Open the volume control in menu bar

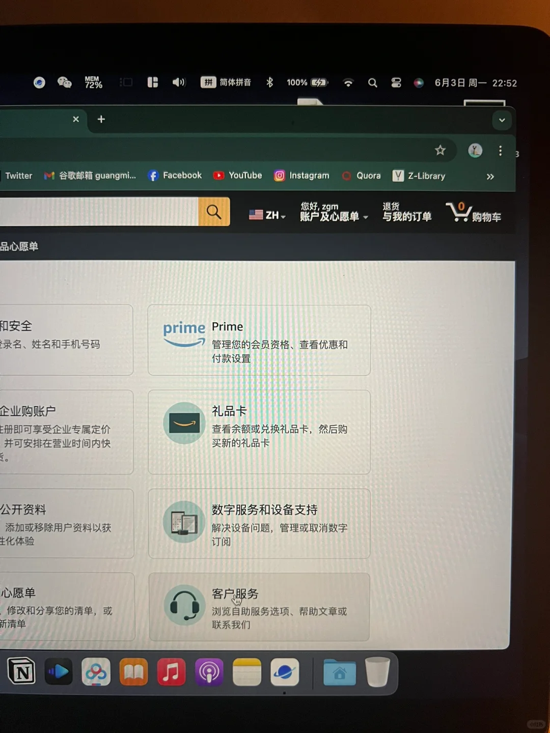pos(179,82)
